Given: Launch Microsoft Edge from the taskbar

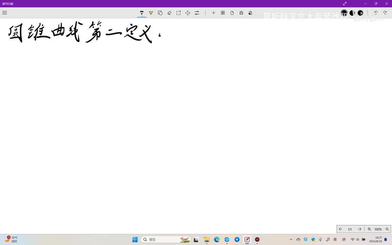Looking at the screenshot, I should [217, 240].
